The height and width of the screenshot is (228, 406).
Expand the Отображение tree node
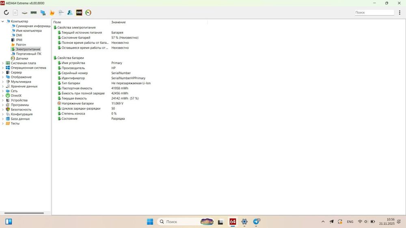(x=2, y=77)
